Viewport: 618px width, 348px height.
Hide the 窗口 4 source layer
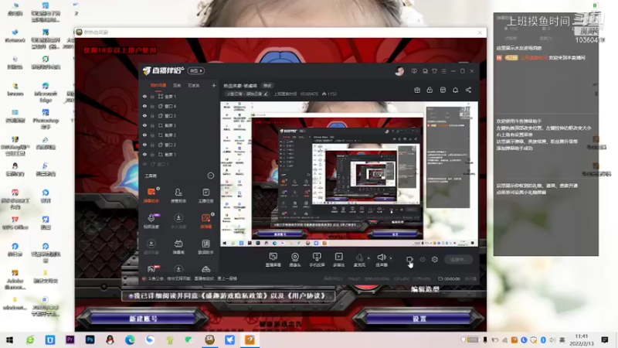pyautogui.click(x=144, y=106)
